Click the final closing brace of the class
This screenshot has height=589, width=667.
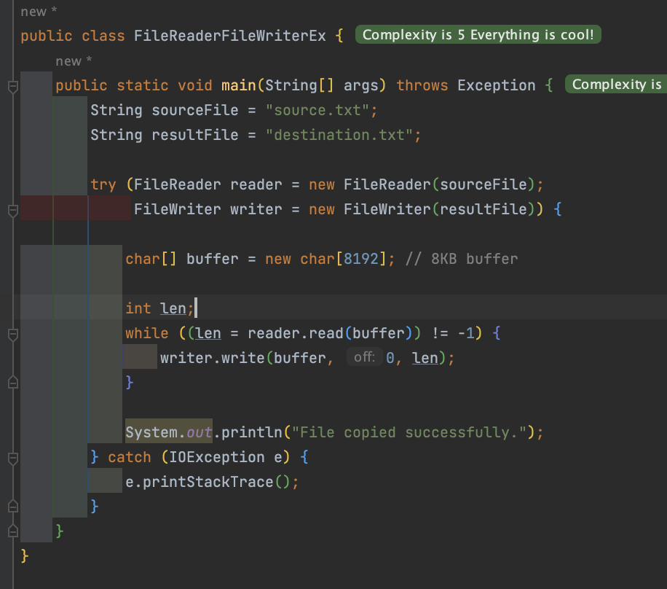point(25,556)
